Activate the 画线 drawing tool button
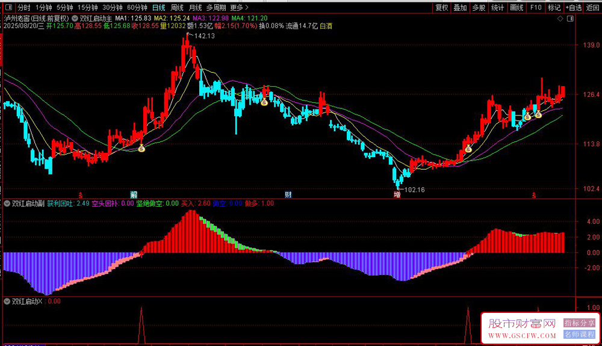 517,8
